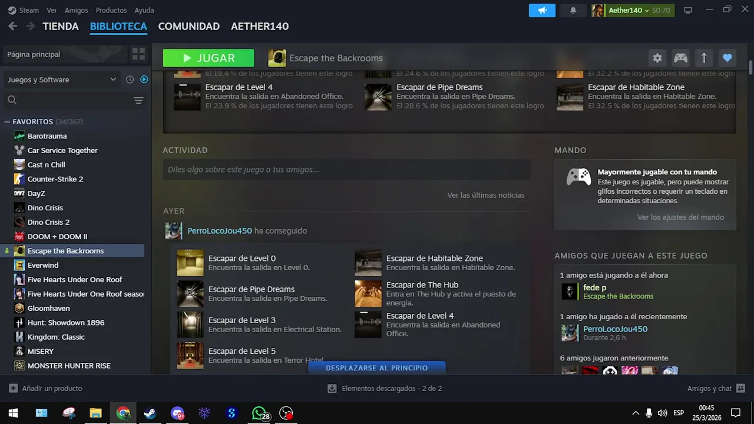Click the activity post input field

tap(347, 170)
